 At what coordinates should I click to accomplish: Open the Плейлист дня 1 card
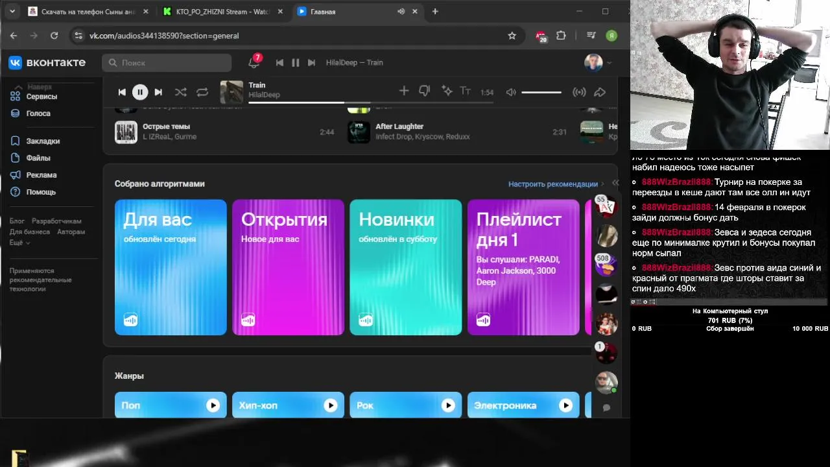coord(523,267)
